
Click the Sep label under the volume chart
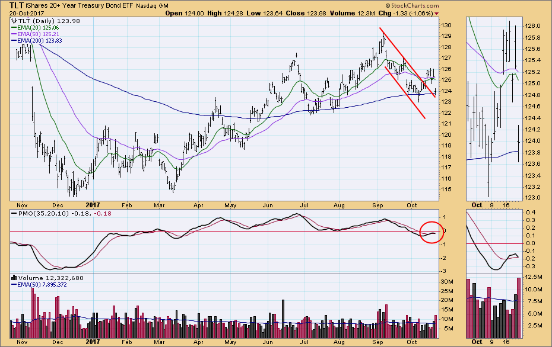(x=377, y=342)
